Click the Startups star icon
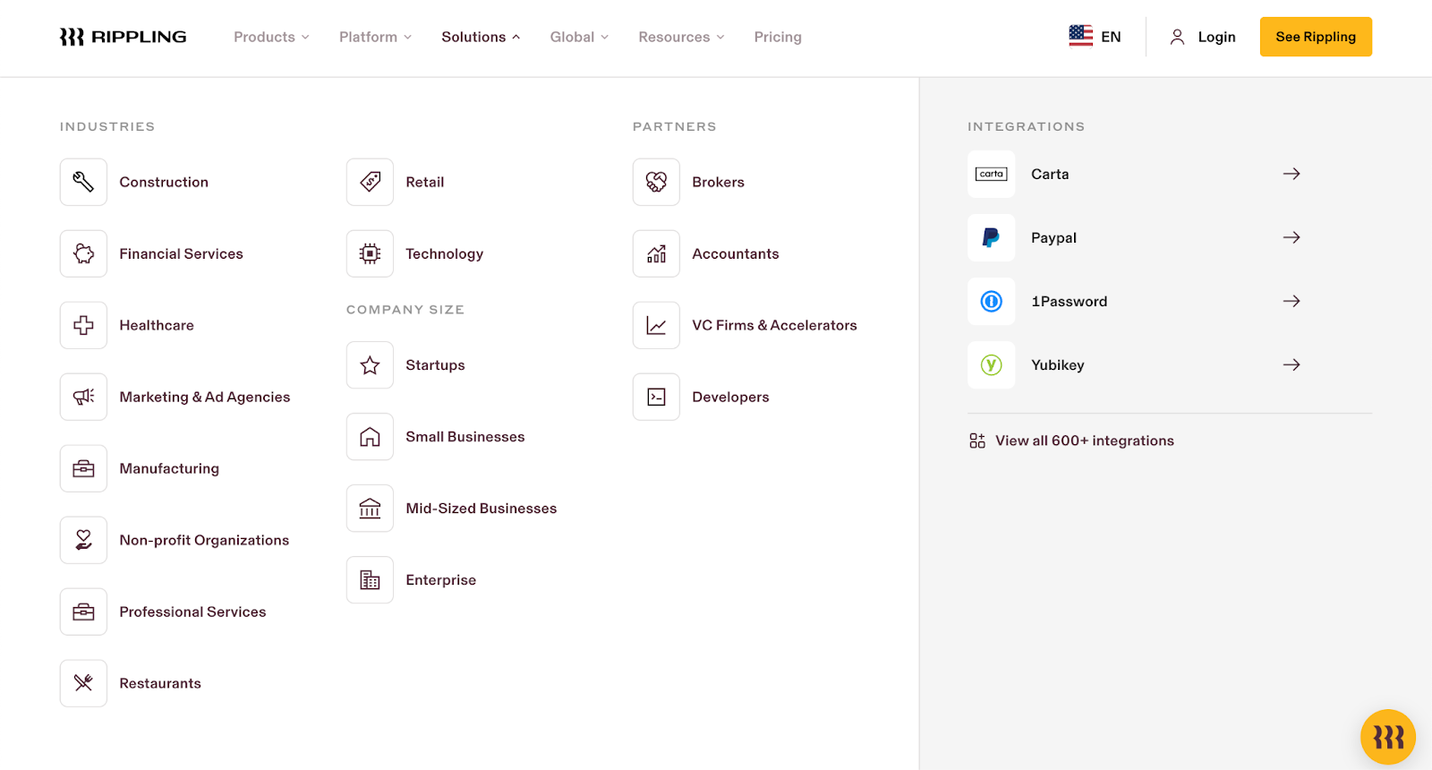Screen dimensions: 1432x770 coord(370,364)
